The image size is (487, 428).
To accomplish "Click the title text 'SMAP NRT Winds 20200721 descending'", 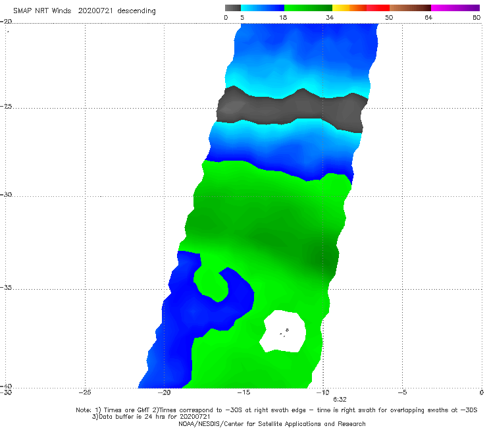I will coord(84,11).
